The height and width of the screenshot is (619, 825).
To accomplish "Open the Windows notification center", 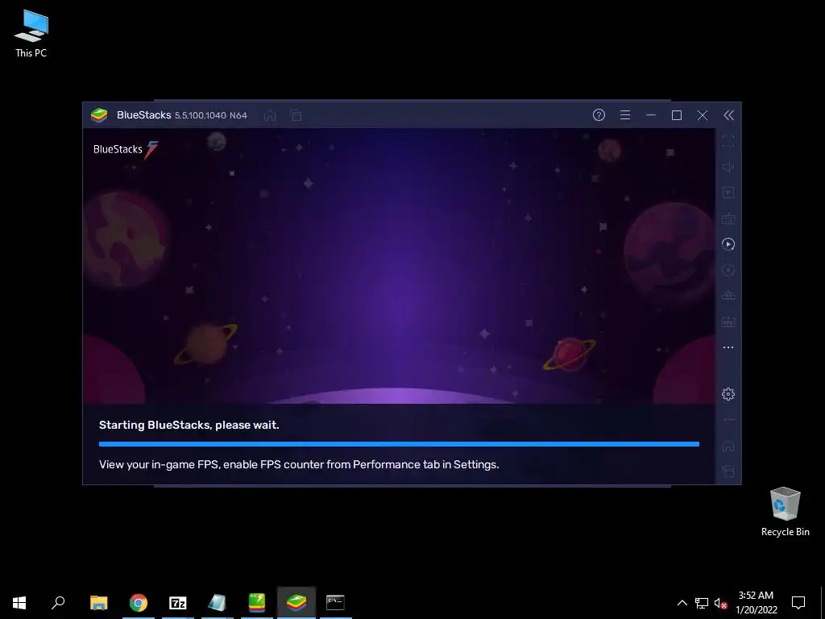I will tap(798, 603).
